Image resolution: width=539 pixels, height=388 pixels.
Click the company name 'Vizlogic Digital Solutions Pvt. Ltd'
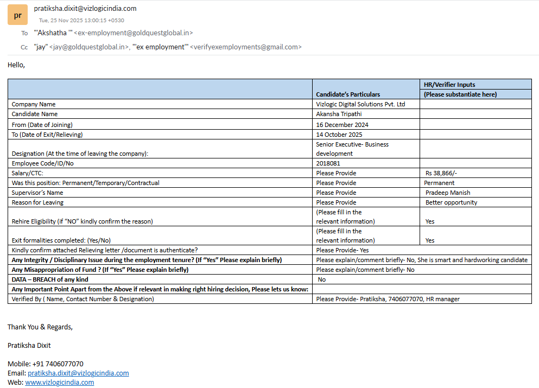(360, 104)
